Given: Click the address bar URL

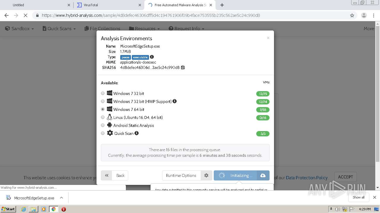Looking at the screenshot, I should (151, 15).
